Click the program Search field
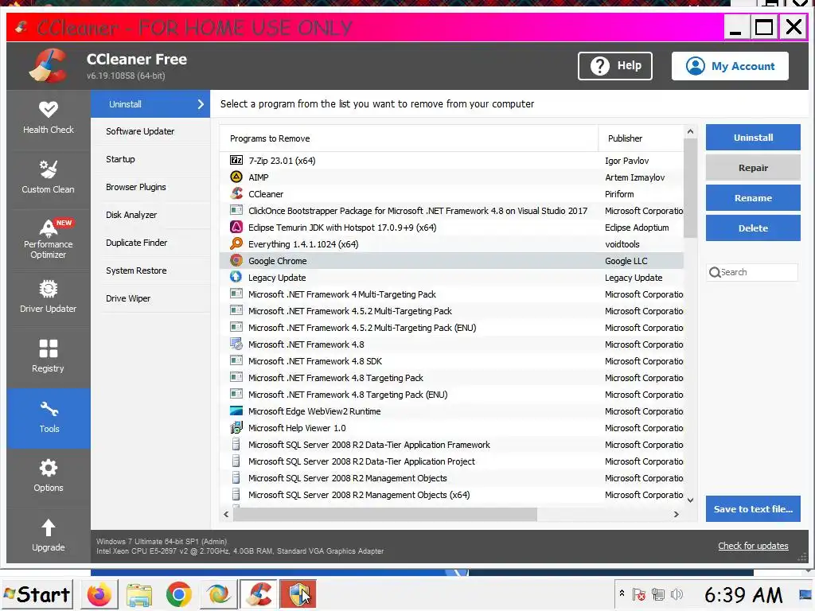The width and height of the screenshot is (815, 611). pos(752,272)
